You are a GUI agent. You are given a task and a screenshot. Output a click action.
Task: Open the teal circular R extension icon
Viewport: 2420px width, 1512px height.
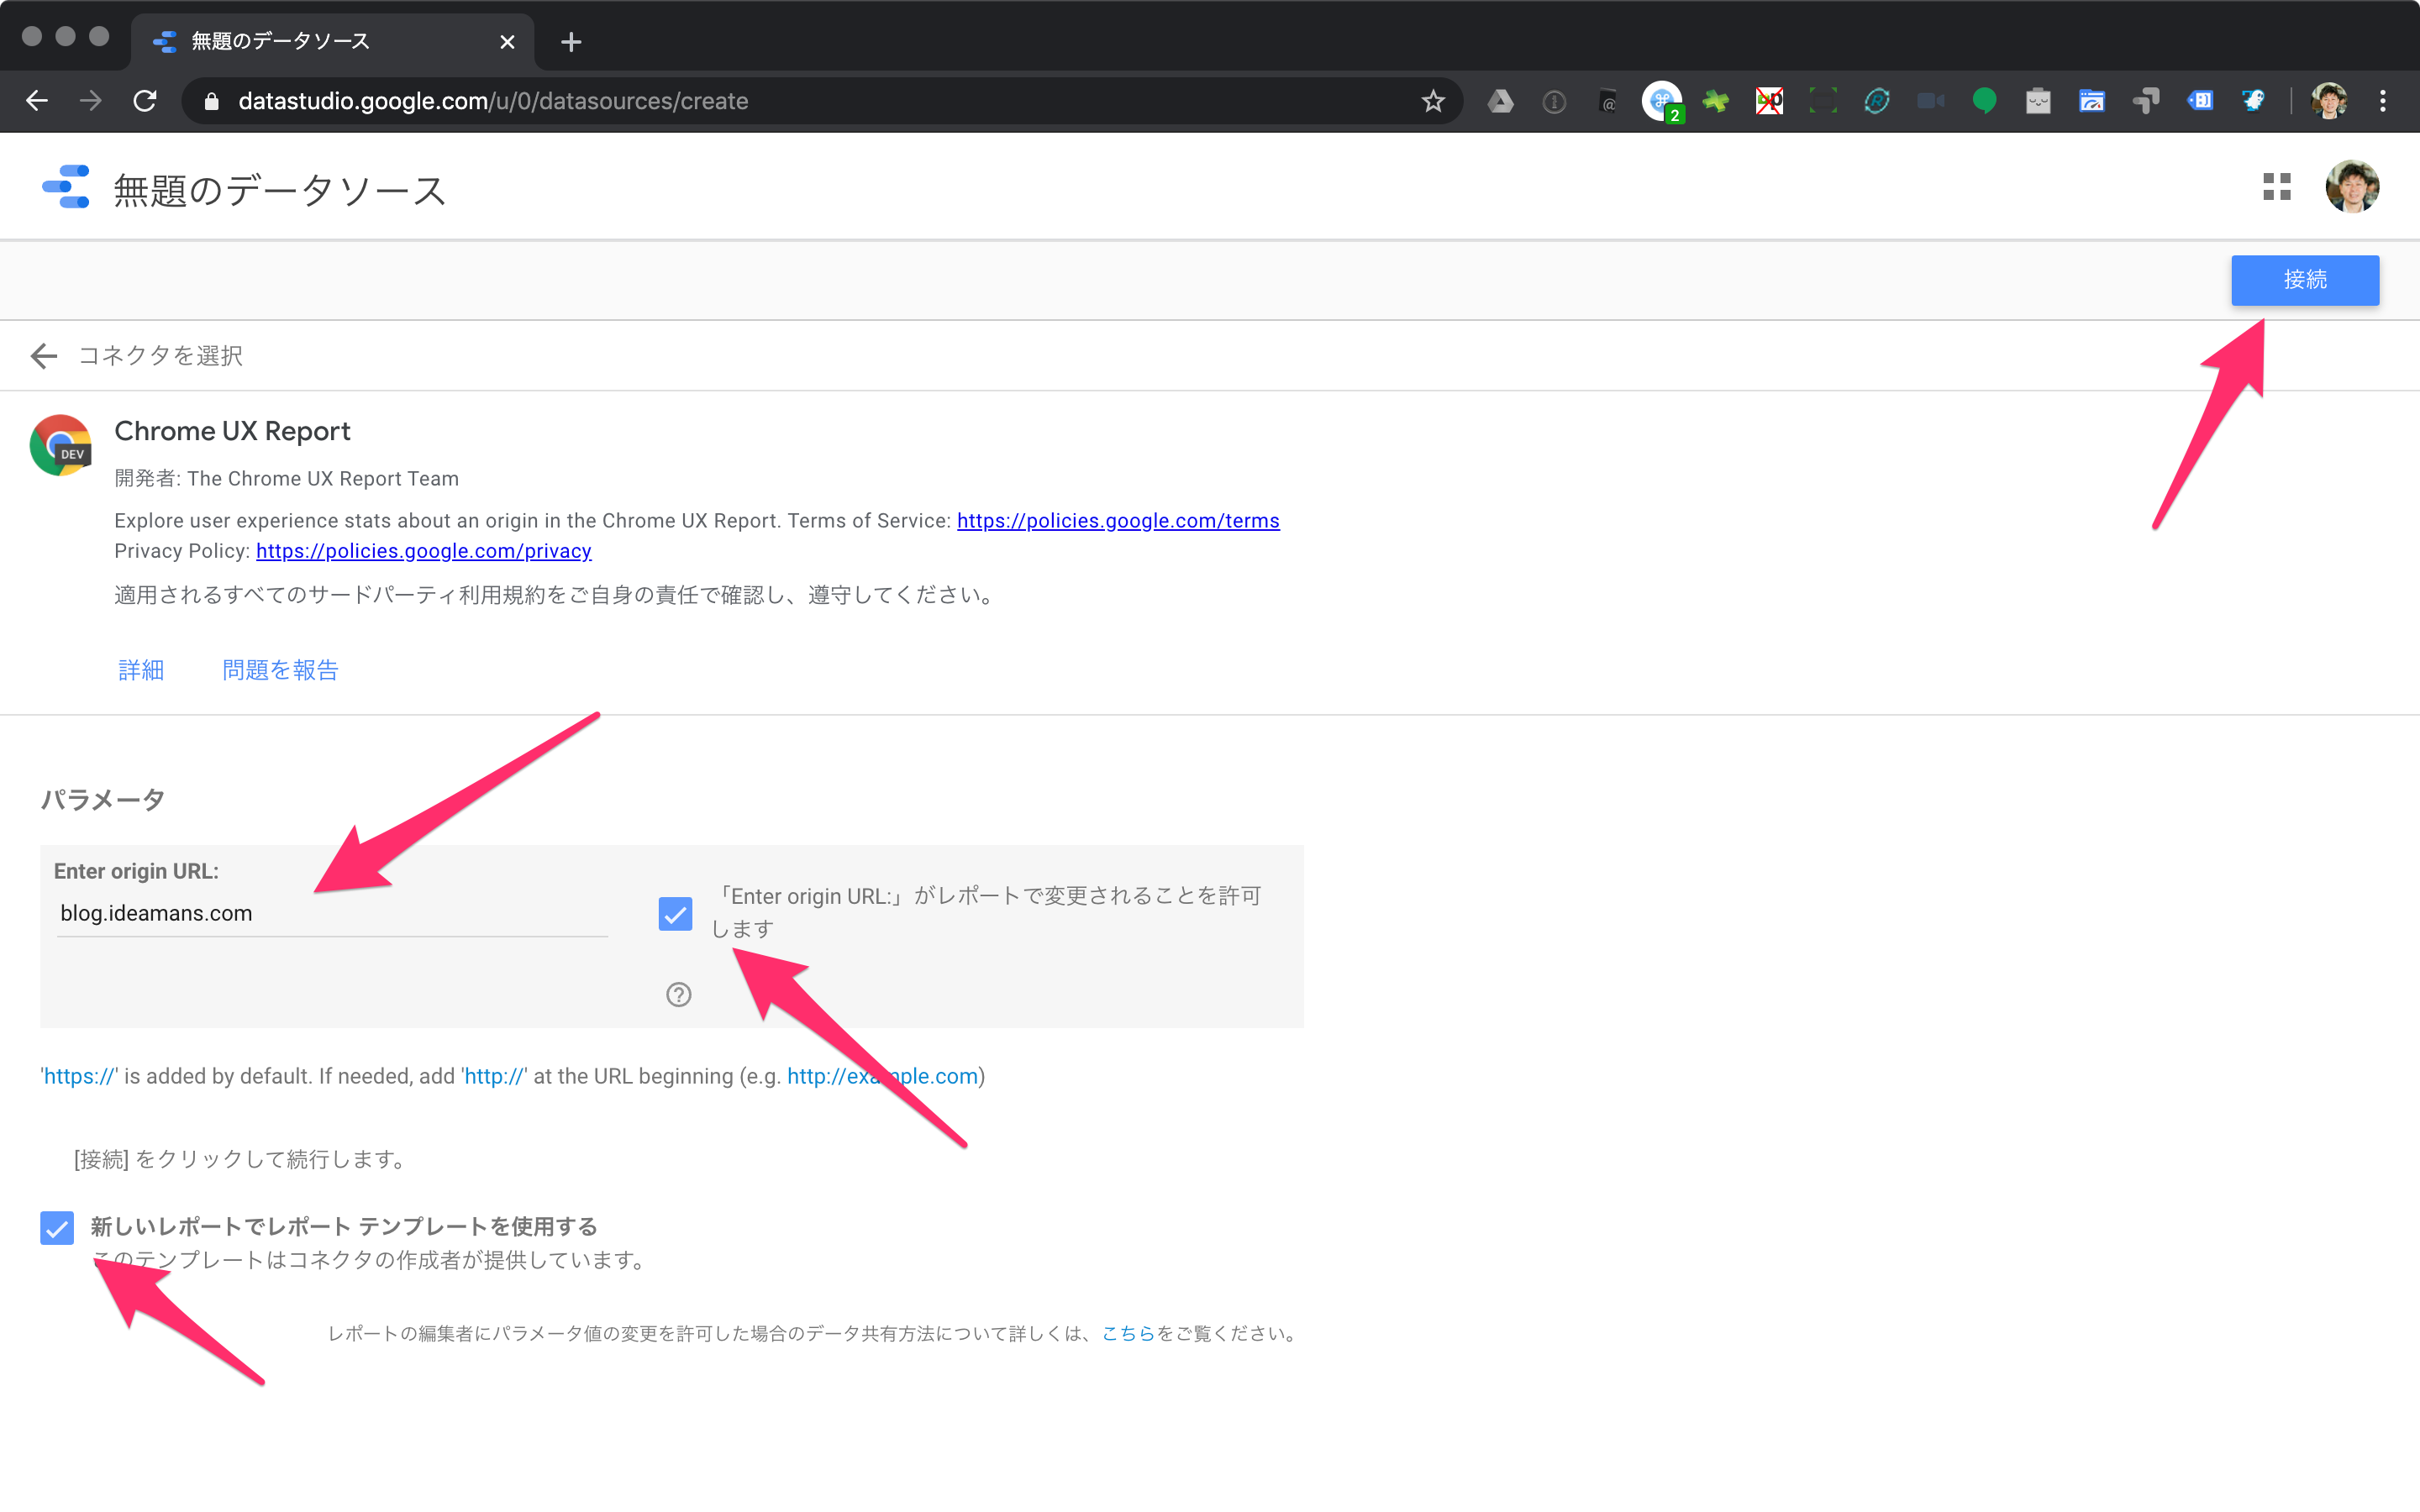click(1877, 101)
